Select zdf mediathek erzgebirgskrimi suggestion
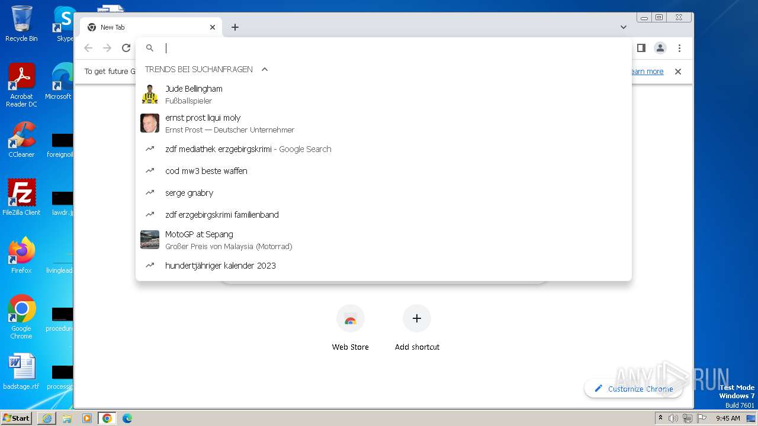Screen dimensions: 758x426 tap(384, 149)
